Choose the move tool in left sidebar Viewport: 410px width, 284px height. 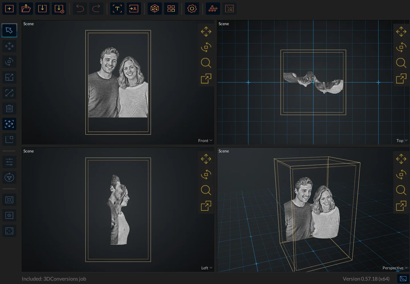point(9,46)
